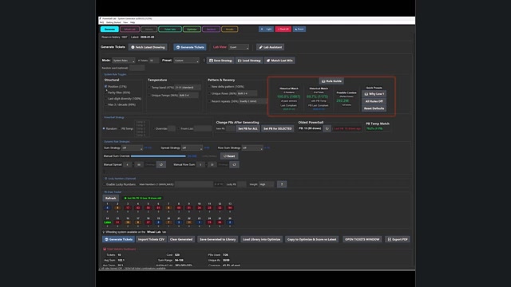
Task: Click Fetch Latest Drawing button
Action: point(148,47)
